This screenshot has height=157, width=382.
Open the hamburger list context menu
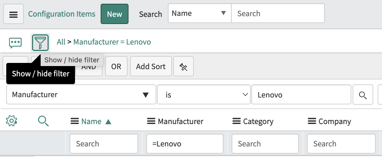click(x=13, y=14)
